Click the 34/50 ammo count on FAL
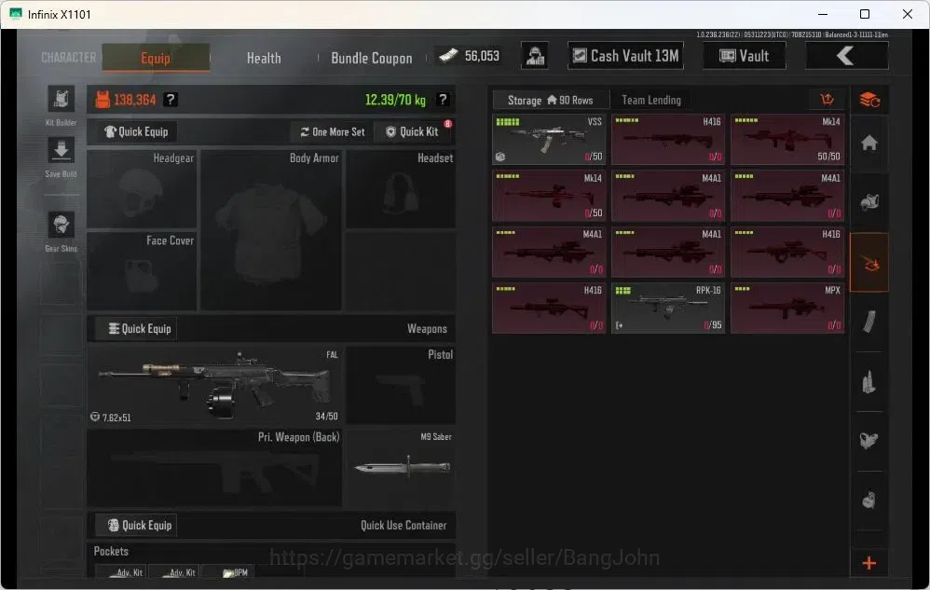 pyautogui.click(x=326, y=417)
